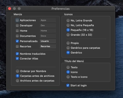Set menu title to Texto

coord(68,67)
